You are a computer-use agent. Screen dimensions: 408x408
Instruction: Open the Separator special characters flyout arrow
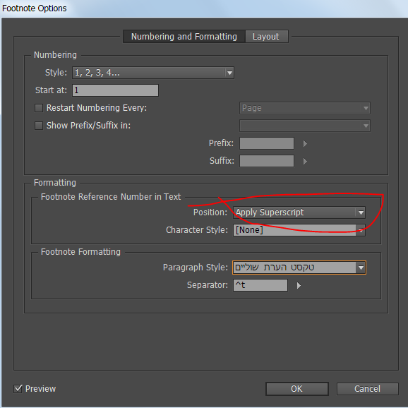pyautogui.click(x=299, y=285)
